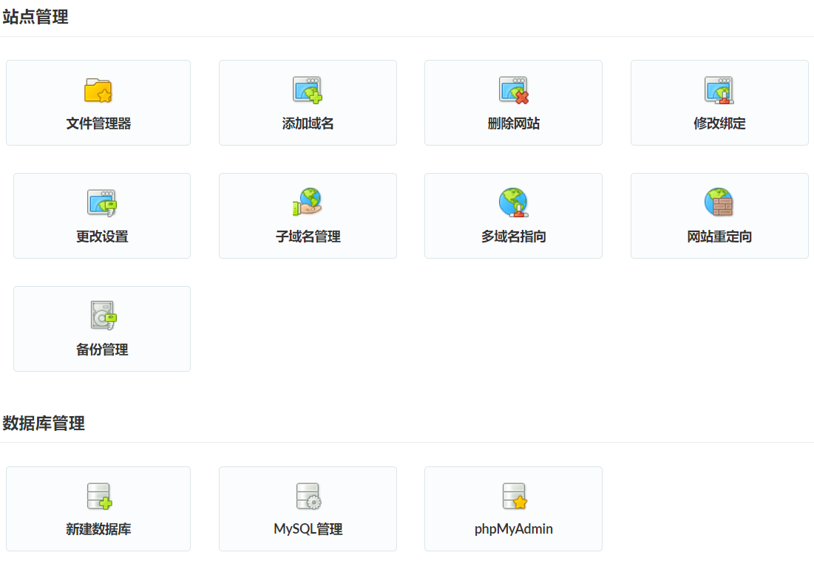
Task: Choose the 删除网站 text label
Action: 513,123
